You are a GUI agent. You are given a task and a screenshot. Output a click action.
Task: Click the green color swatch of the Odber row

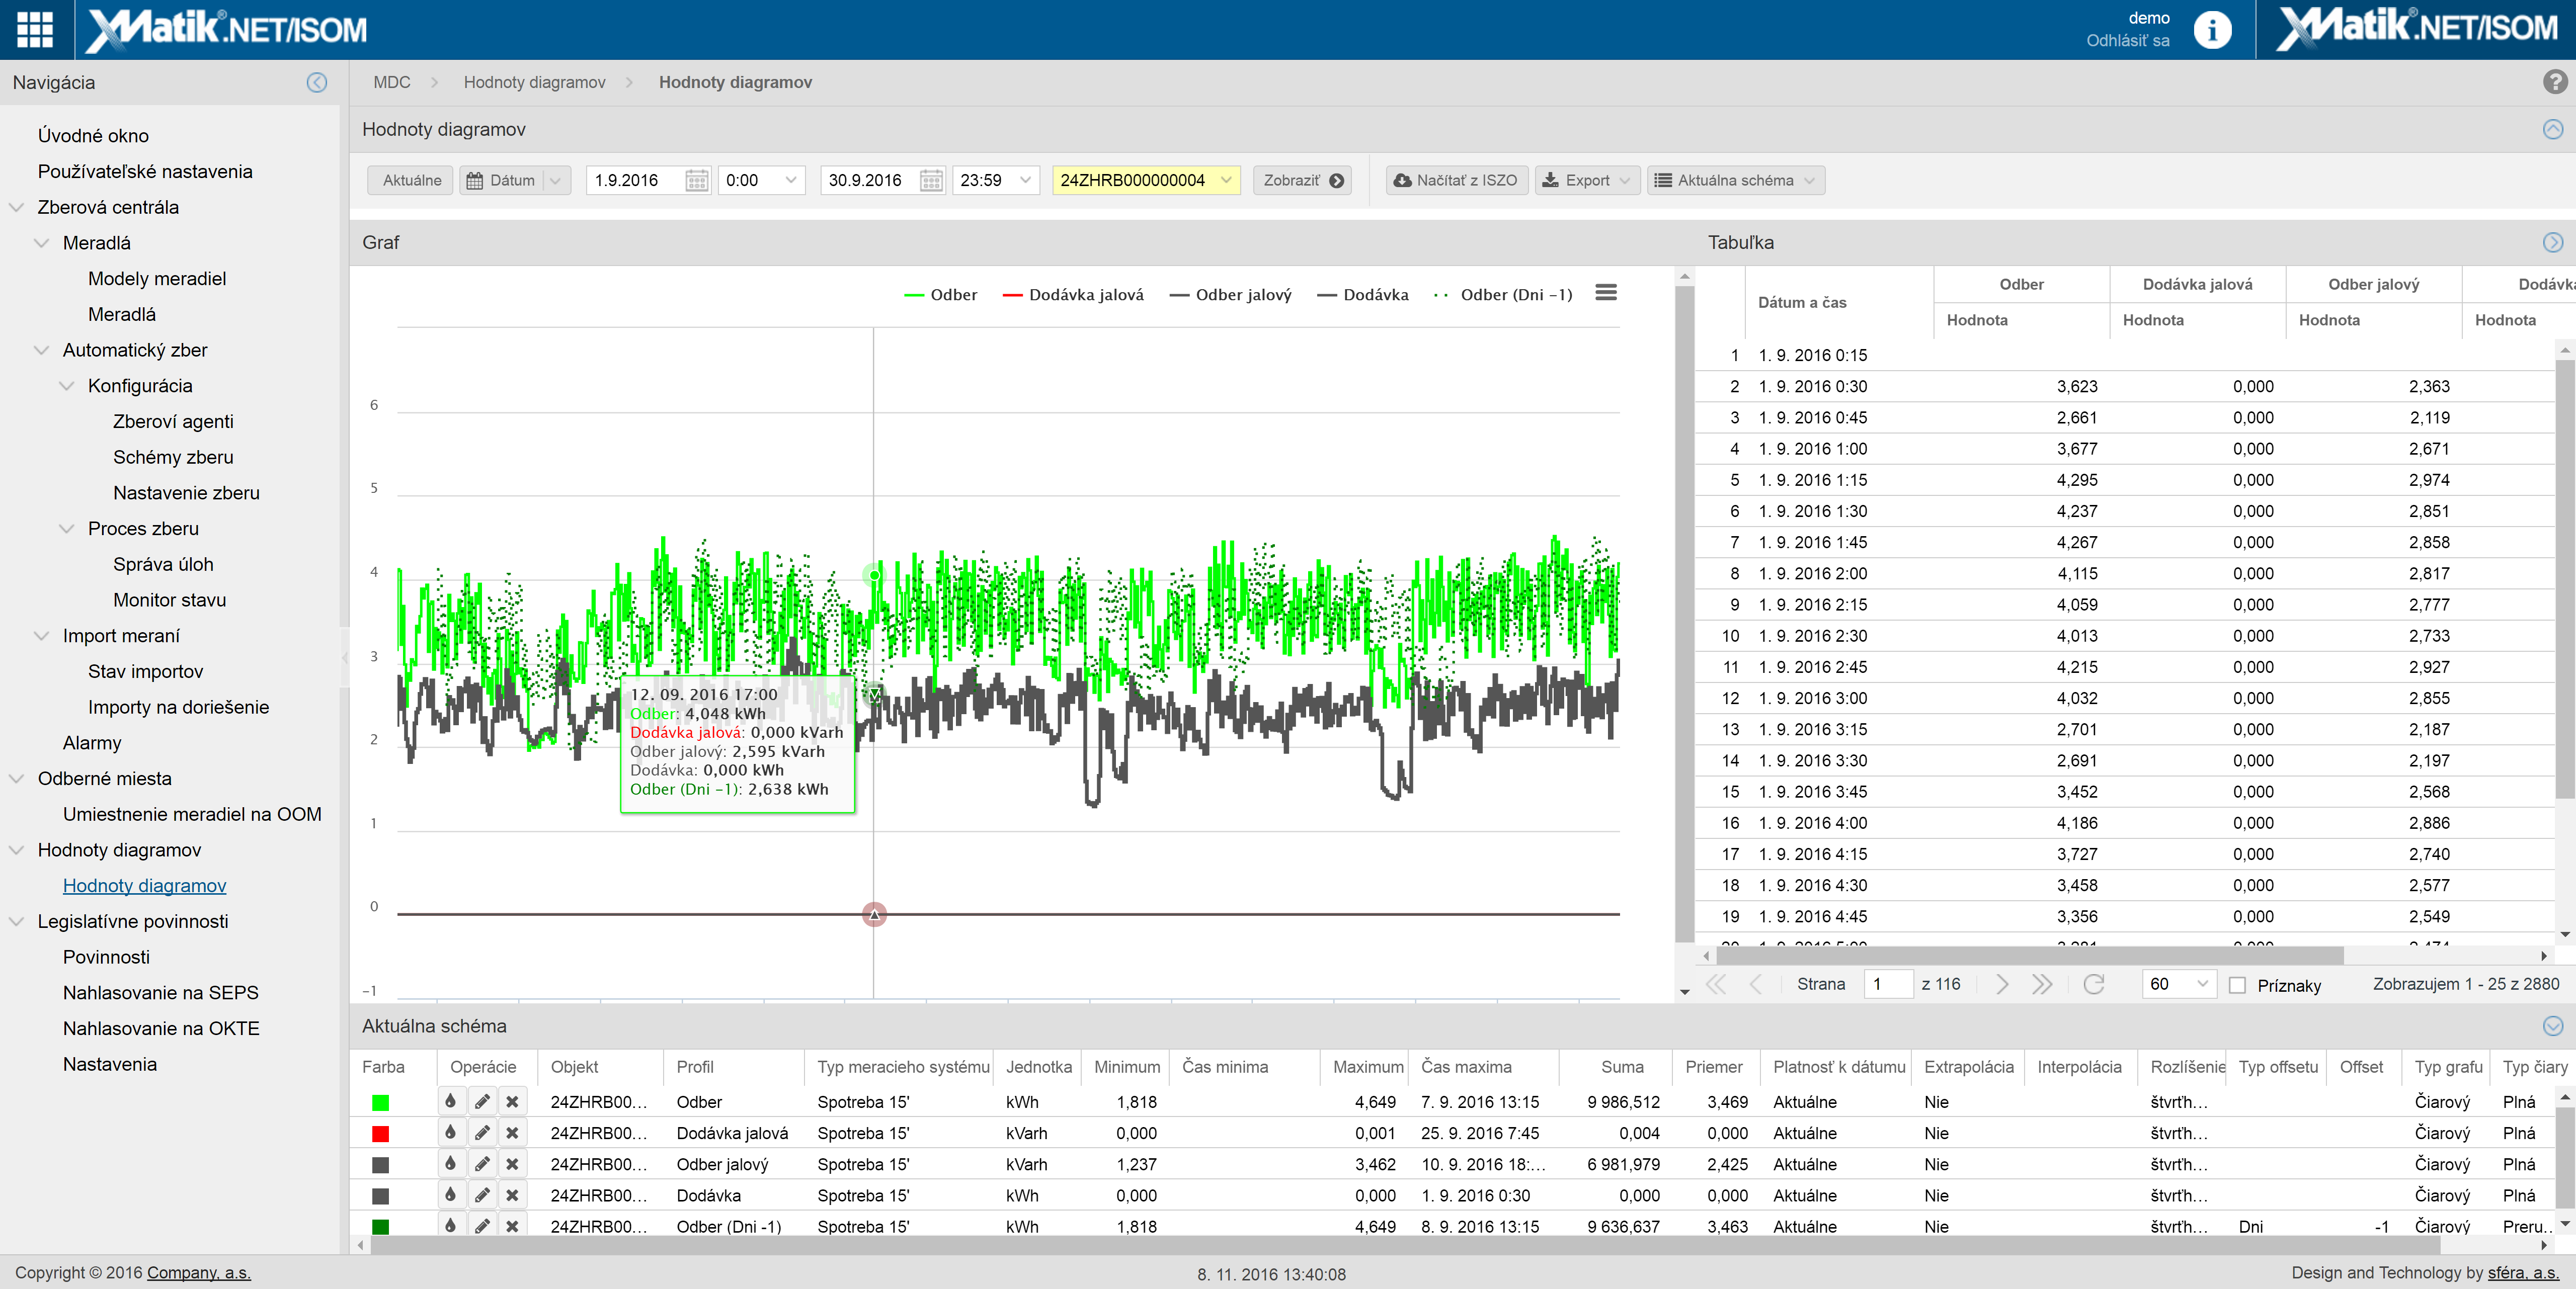[x=380, y=1102]
